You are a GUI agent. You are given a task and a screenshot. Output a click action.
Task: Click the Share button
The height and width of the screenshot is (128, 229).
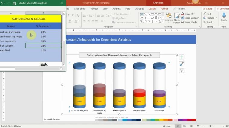[208, 9]
